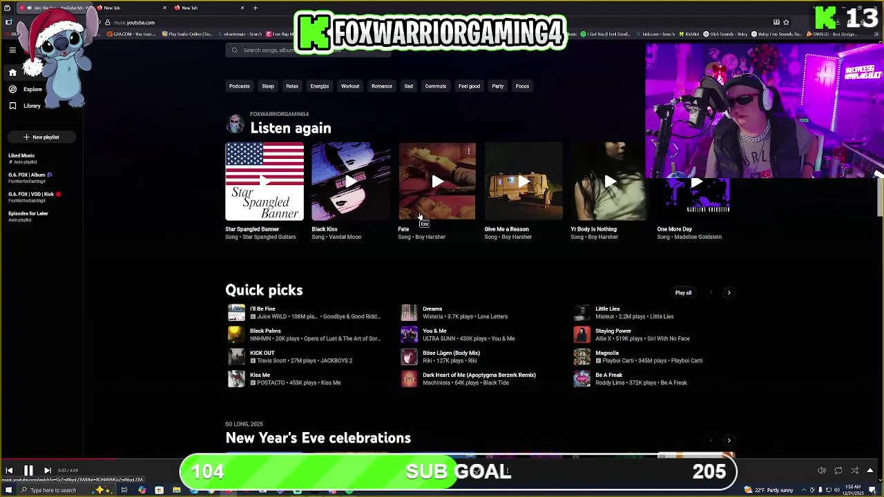Play Be A Freak by Roddy Lima
This screenshot has width=884, height=497.
(x=582, y=379)
